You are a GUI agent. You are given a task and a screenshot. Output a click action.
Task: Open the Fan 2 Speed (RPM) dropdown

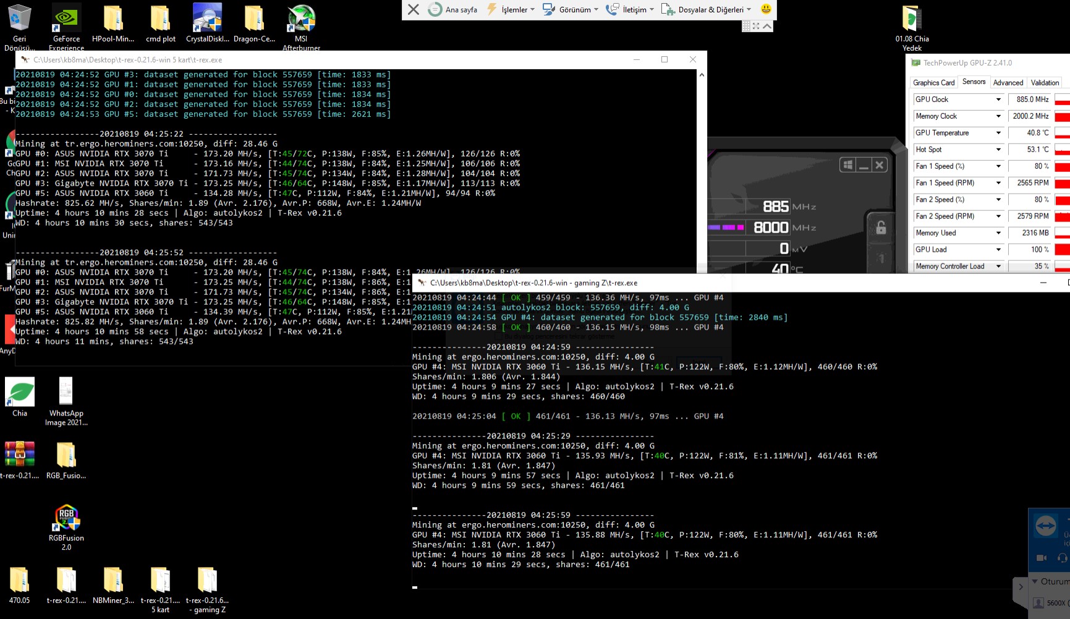tap(998, 216)
